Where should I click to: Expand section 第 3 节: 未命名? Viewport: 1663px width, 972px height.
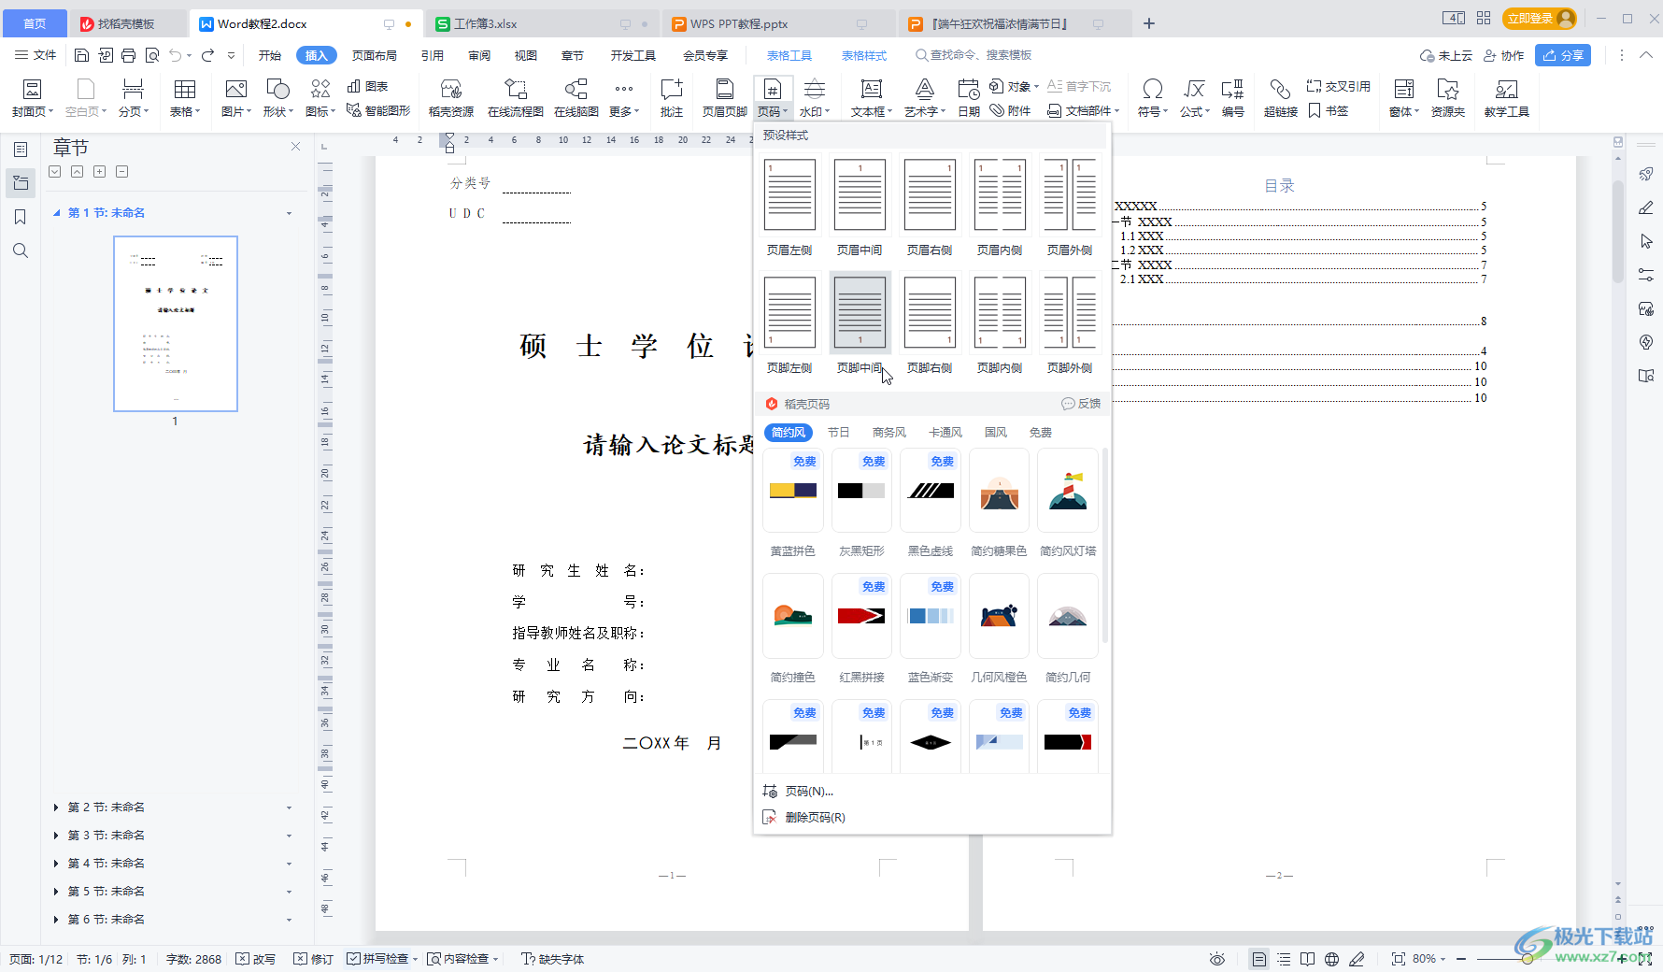56,836
